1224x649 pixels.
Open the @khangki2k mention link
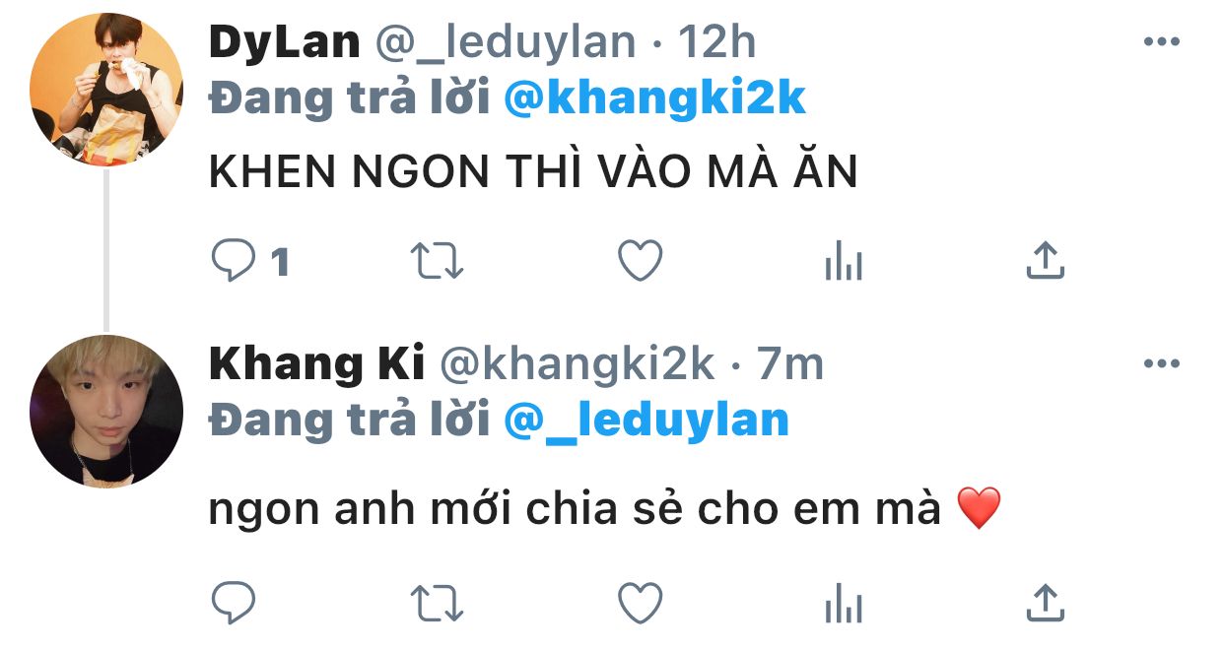(x=654, y=98)
